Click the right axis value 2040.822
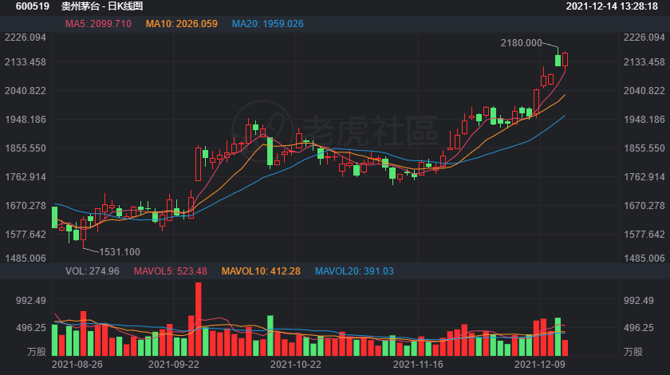670x375 pixels. tap(644, 91)
